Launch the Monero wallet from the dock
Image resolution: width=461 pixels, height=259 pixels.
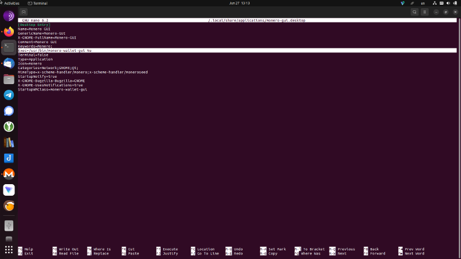[9, 174]
